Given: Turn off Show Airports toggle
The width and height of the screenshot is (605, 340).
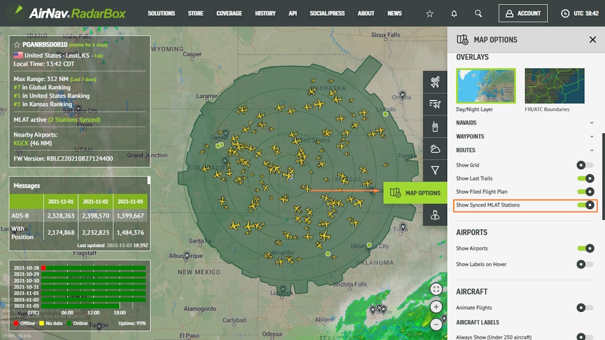Looking at the screenshot, I should pyautogui.click(x=585, y=248).
